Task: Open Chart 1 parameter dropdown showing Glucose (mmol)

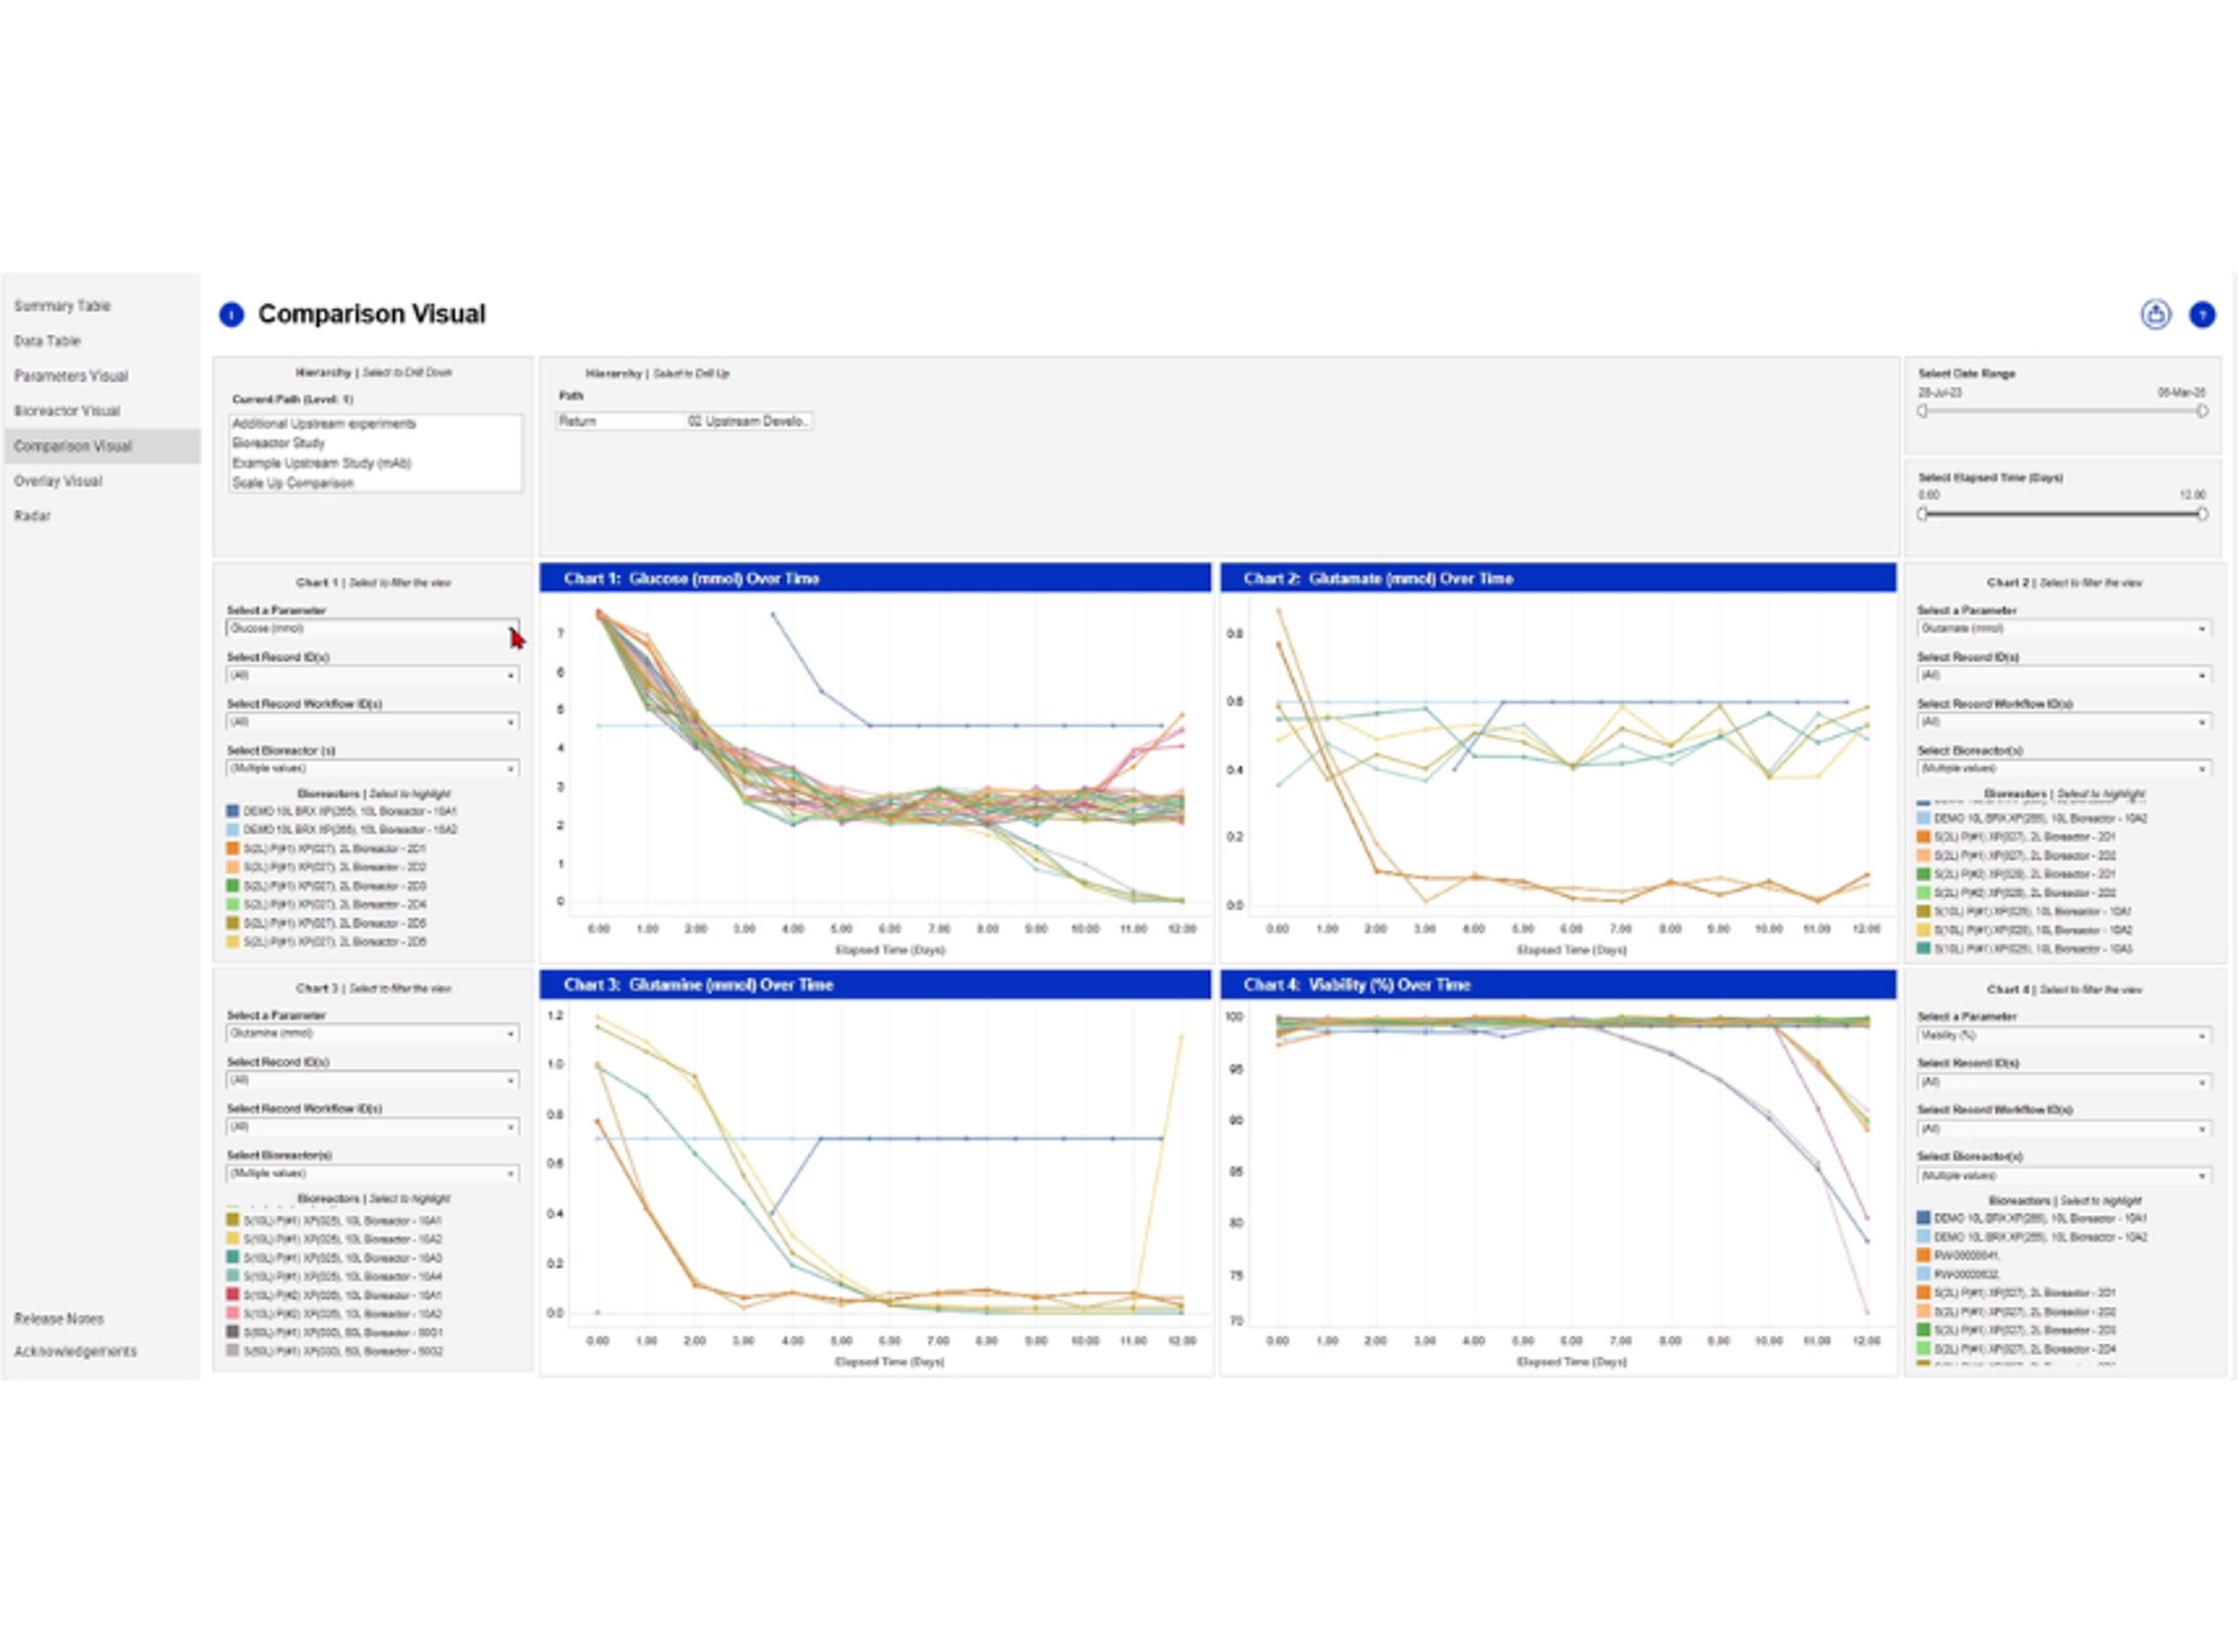Action: tap(372, 629)
